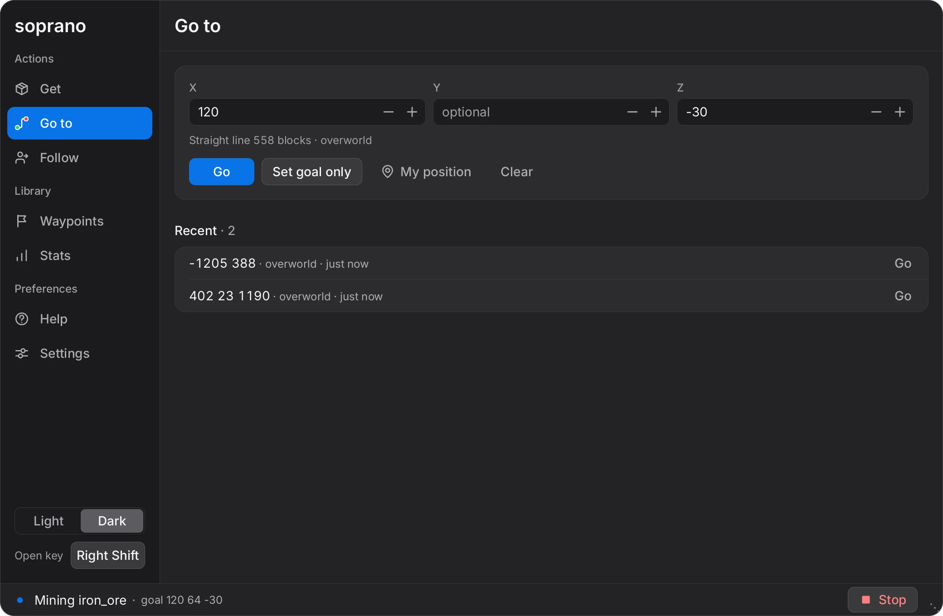This screenshot has width=943, height=616.
Task: Open the Get section
Action: (80, 89)
